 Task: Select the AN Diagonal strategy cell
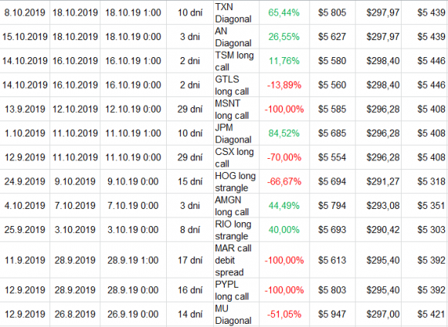coord(236,37)
